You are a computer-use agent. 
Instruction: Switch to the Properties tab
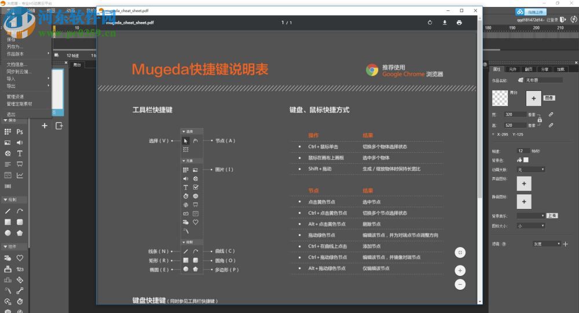click(x=497, y=69)
